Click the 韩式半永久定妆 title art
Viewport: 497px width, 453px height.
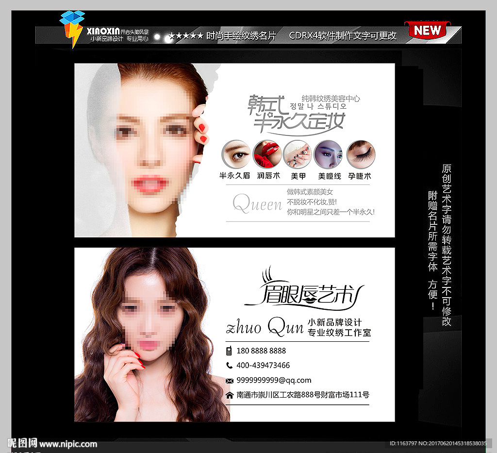click(x=297, y=115)
